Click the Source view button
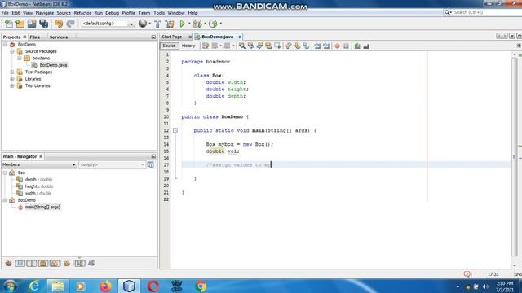 coord(169,46)
